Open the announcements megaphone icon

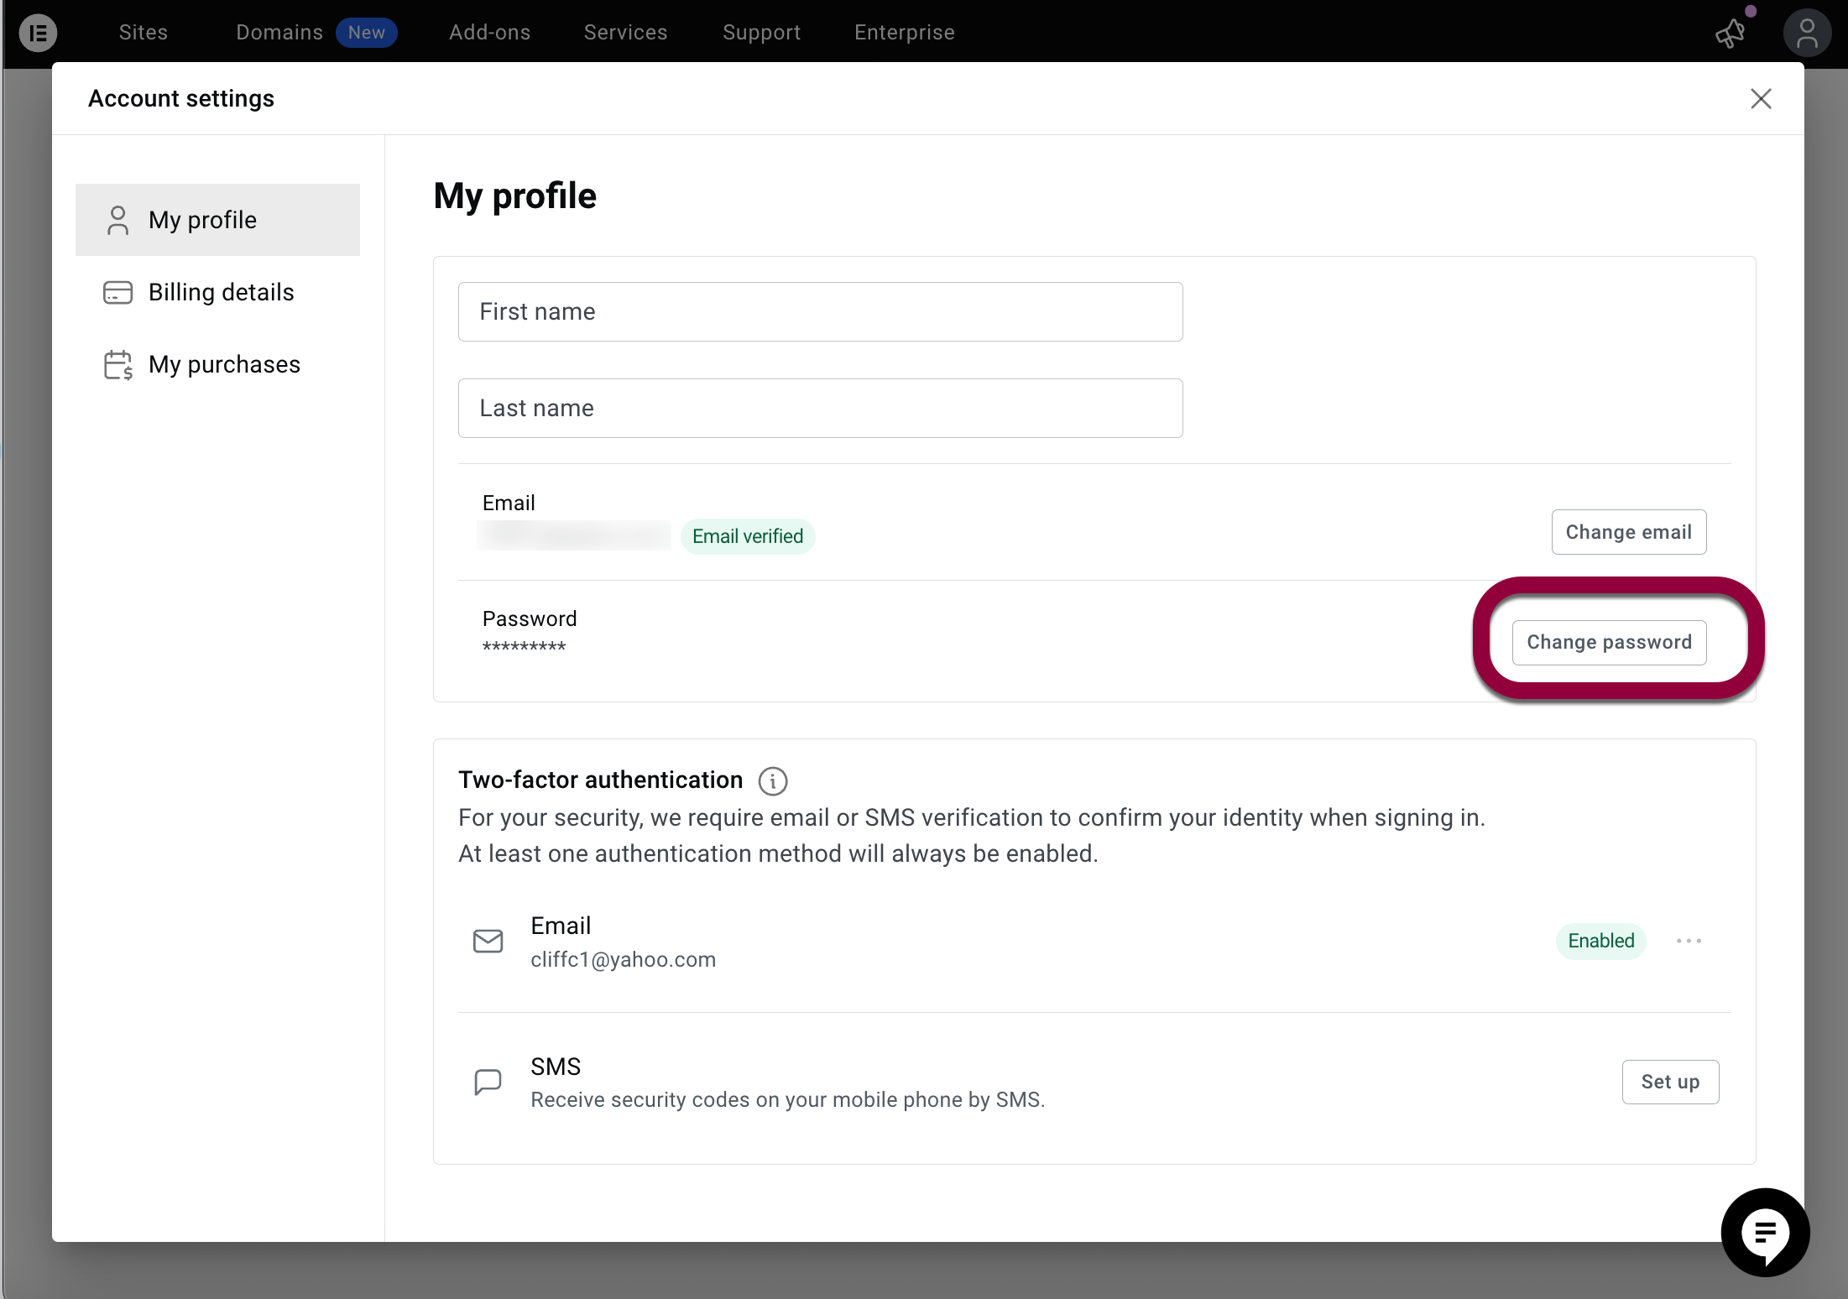click(x=1731, y=34)
